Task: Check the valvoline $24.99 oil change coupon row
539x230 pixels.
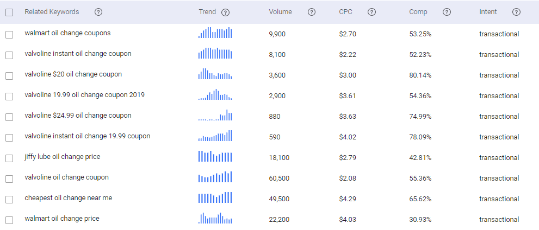Action: [x=9, y=117]
